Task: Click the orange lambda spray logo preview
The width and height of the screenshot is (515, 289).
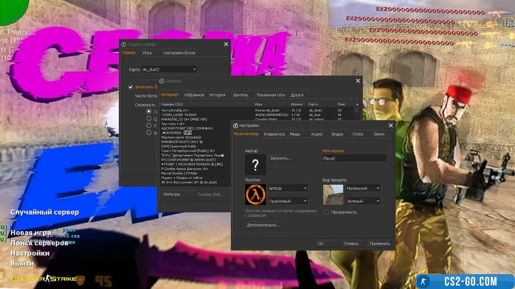Action: pos(255,195)
